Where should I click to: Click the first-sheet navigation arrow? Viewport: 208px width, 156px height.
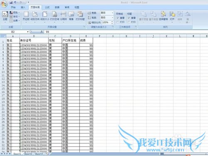[x=2, y=154]
